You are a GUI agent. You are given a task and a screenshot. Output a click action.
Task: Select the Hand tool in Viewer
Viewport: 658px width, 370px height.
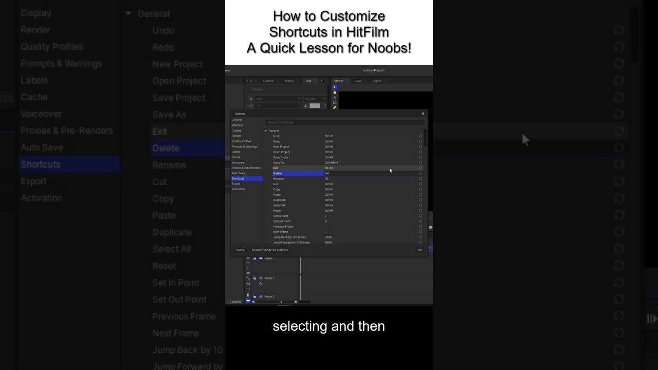335,92
